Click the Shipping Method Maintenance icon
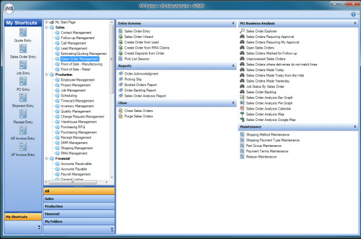Viewport: 361px width, 239px height. [x=242, y=135]
